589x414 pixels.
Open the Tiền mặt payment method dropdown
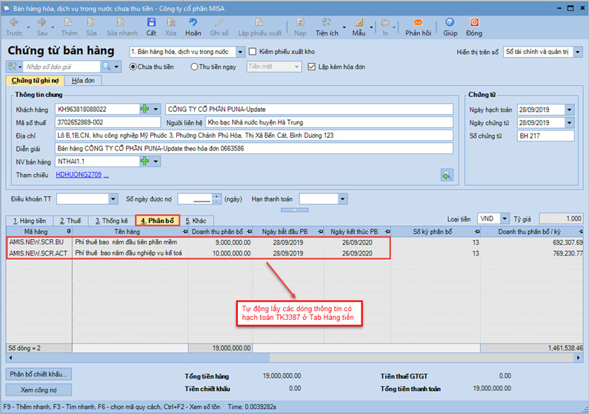point(297,67)
